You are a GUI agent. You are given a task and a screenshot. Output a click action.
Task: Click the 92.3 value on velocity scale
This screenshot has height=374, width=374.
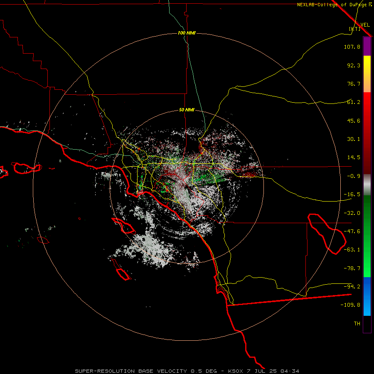[x=354, y=65]
